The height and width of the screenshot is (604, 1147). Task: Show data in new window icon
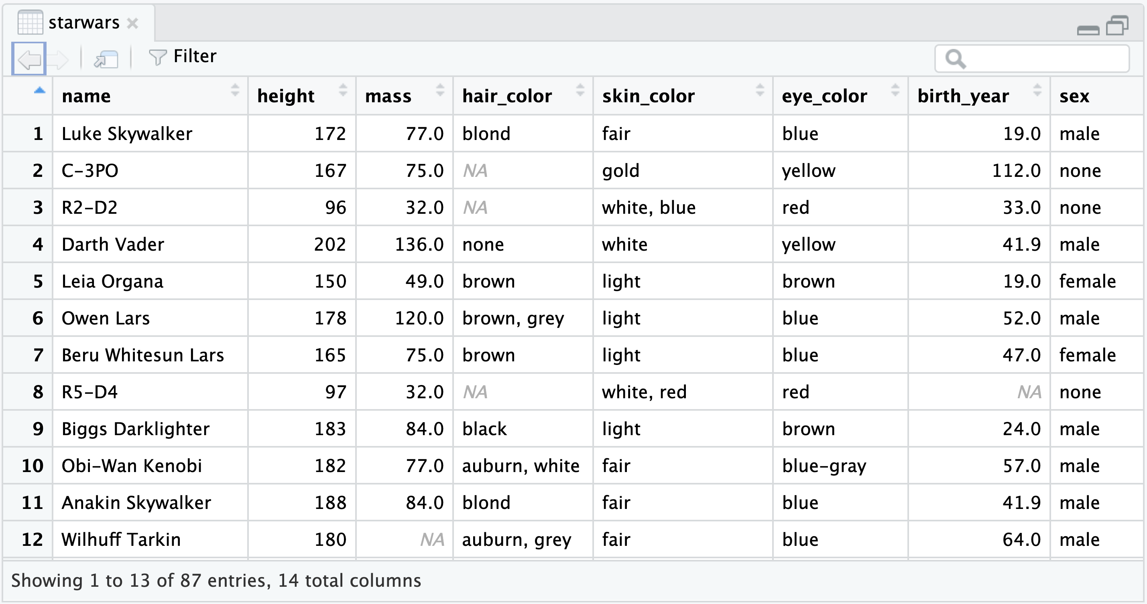[x=106, y=59]
